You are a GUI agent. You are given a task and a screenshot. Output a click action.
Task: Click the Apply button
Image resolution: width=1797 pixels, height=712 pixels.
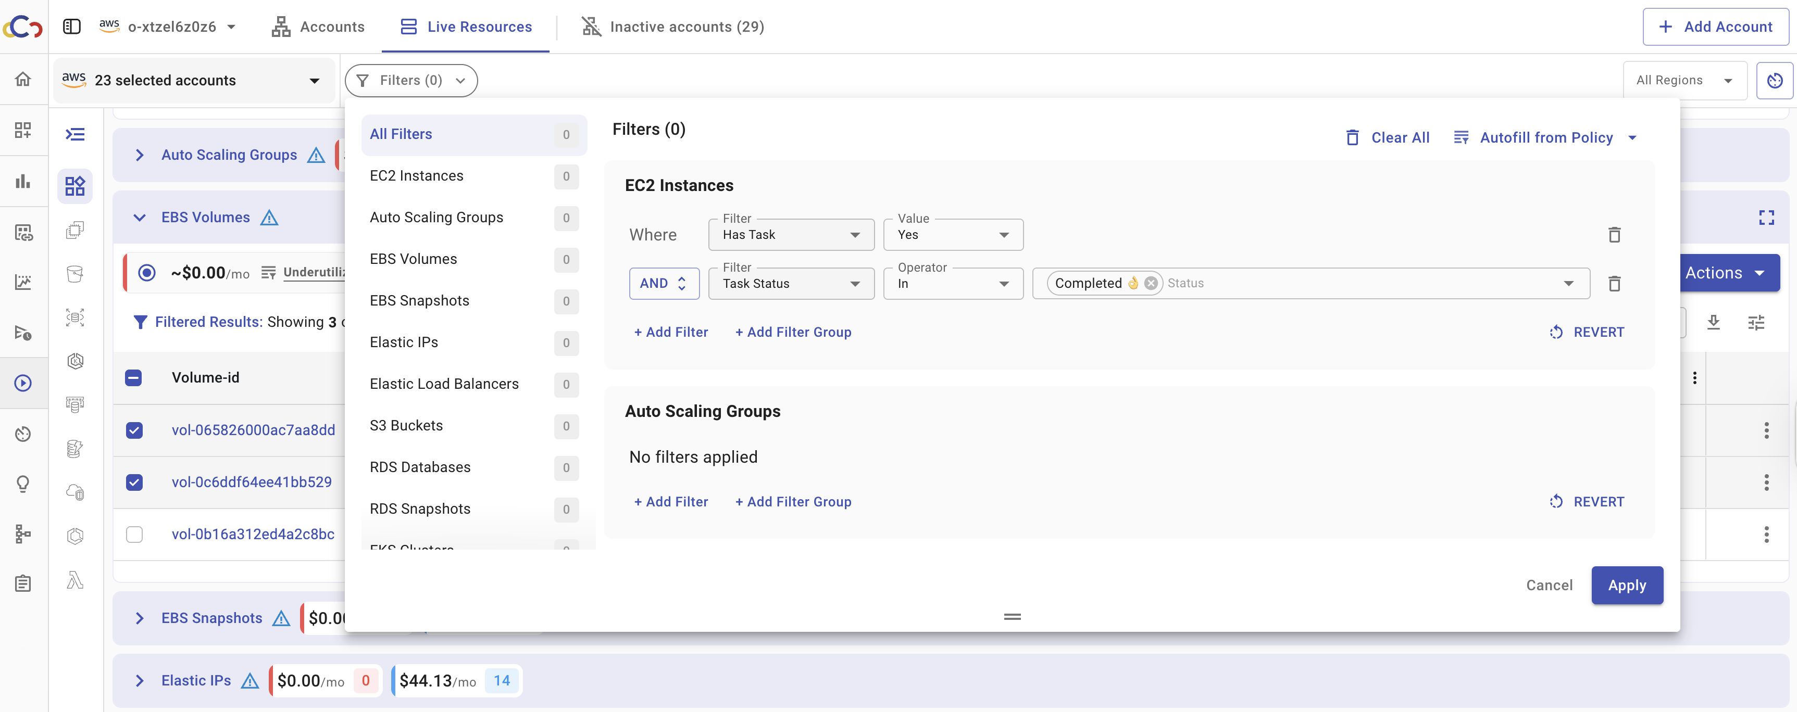click(1626, 585)
